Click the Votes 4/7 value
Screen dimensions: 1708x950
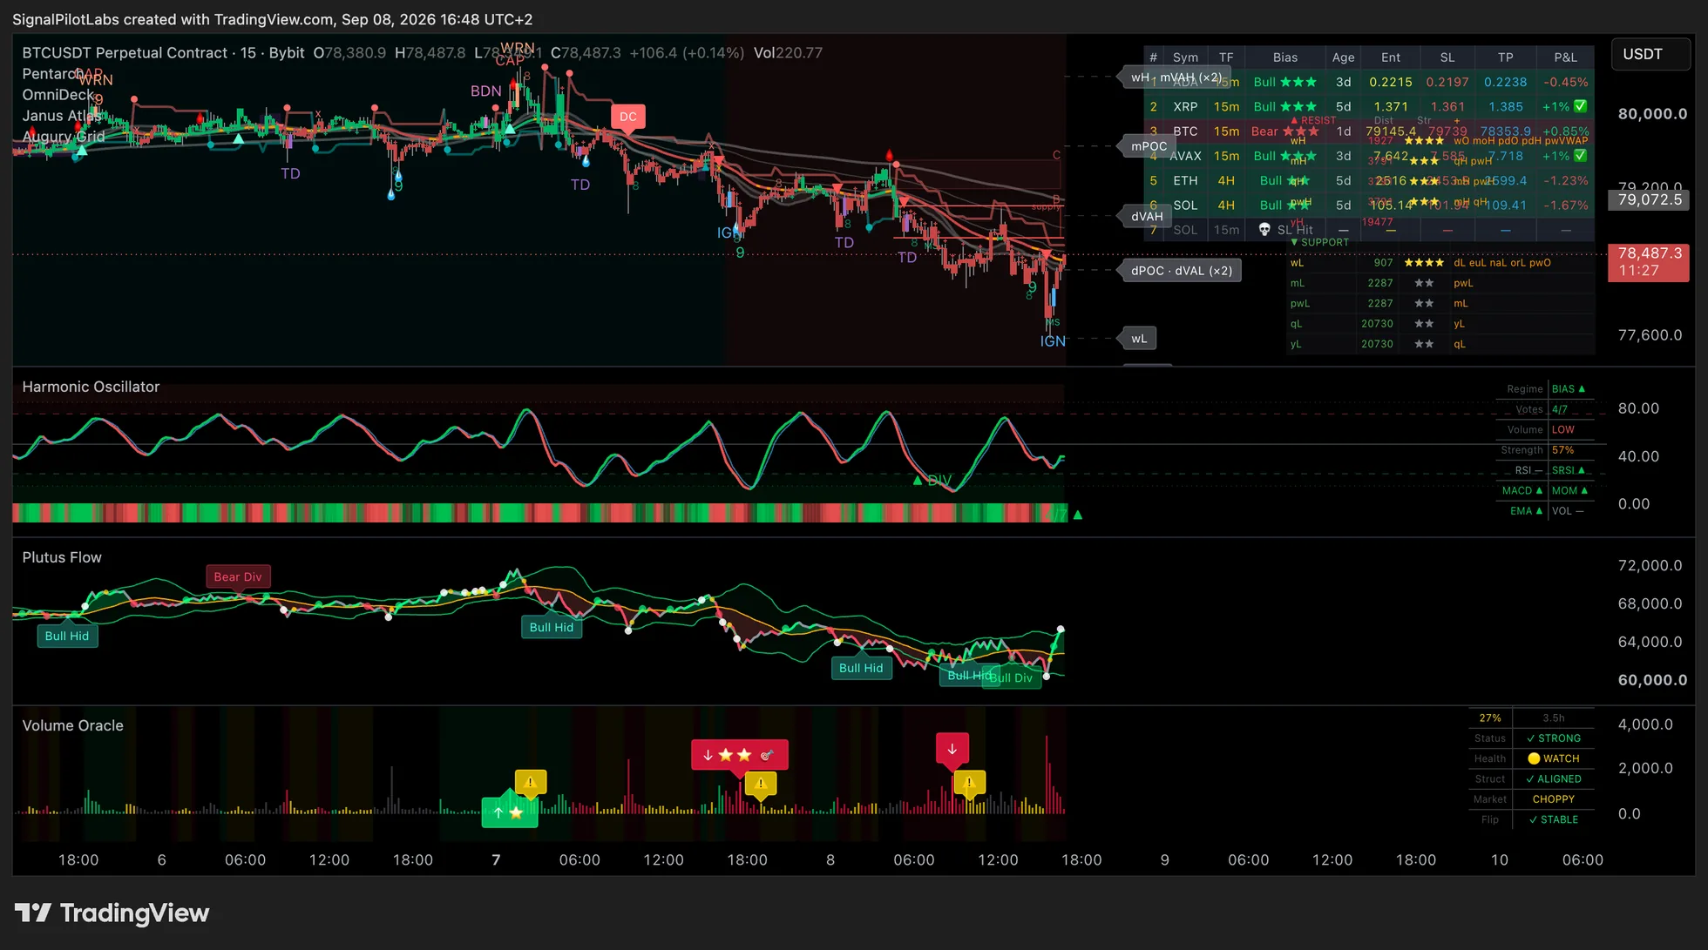1560,409
